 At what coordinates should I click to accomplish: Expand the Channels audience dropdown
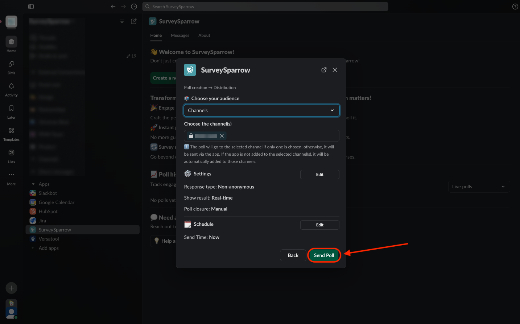(261, 110)
